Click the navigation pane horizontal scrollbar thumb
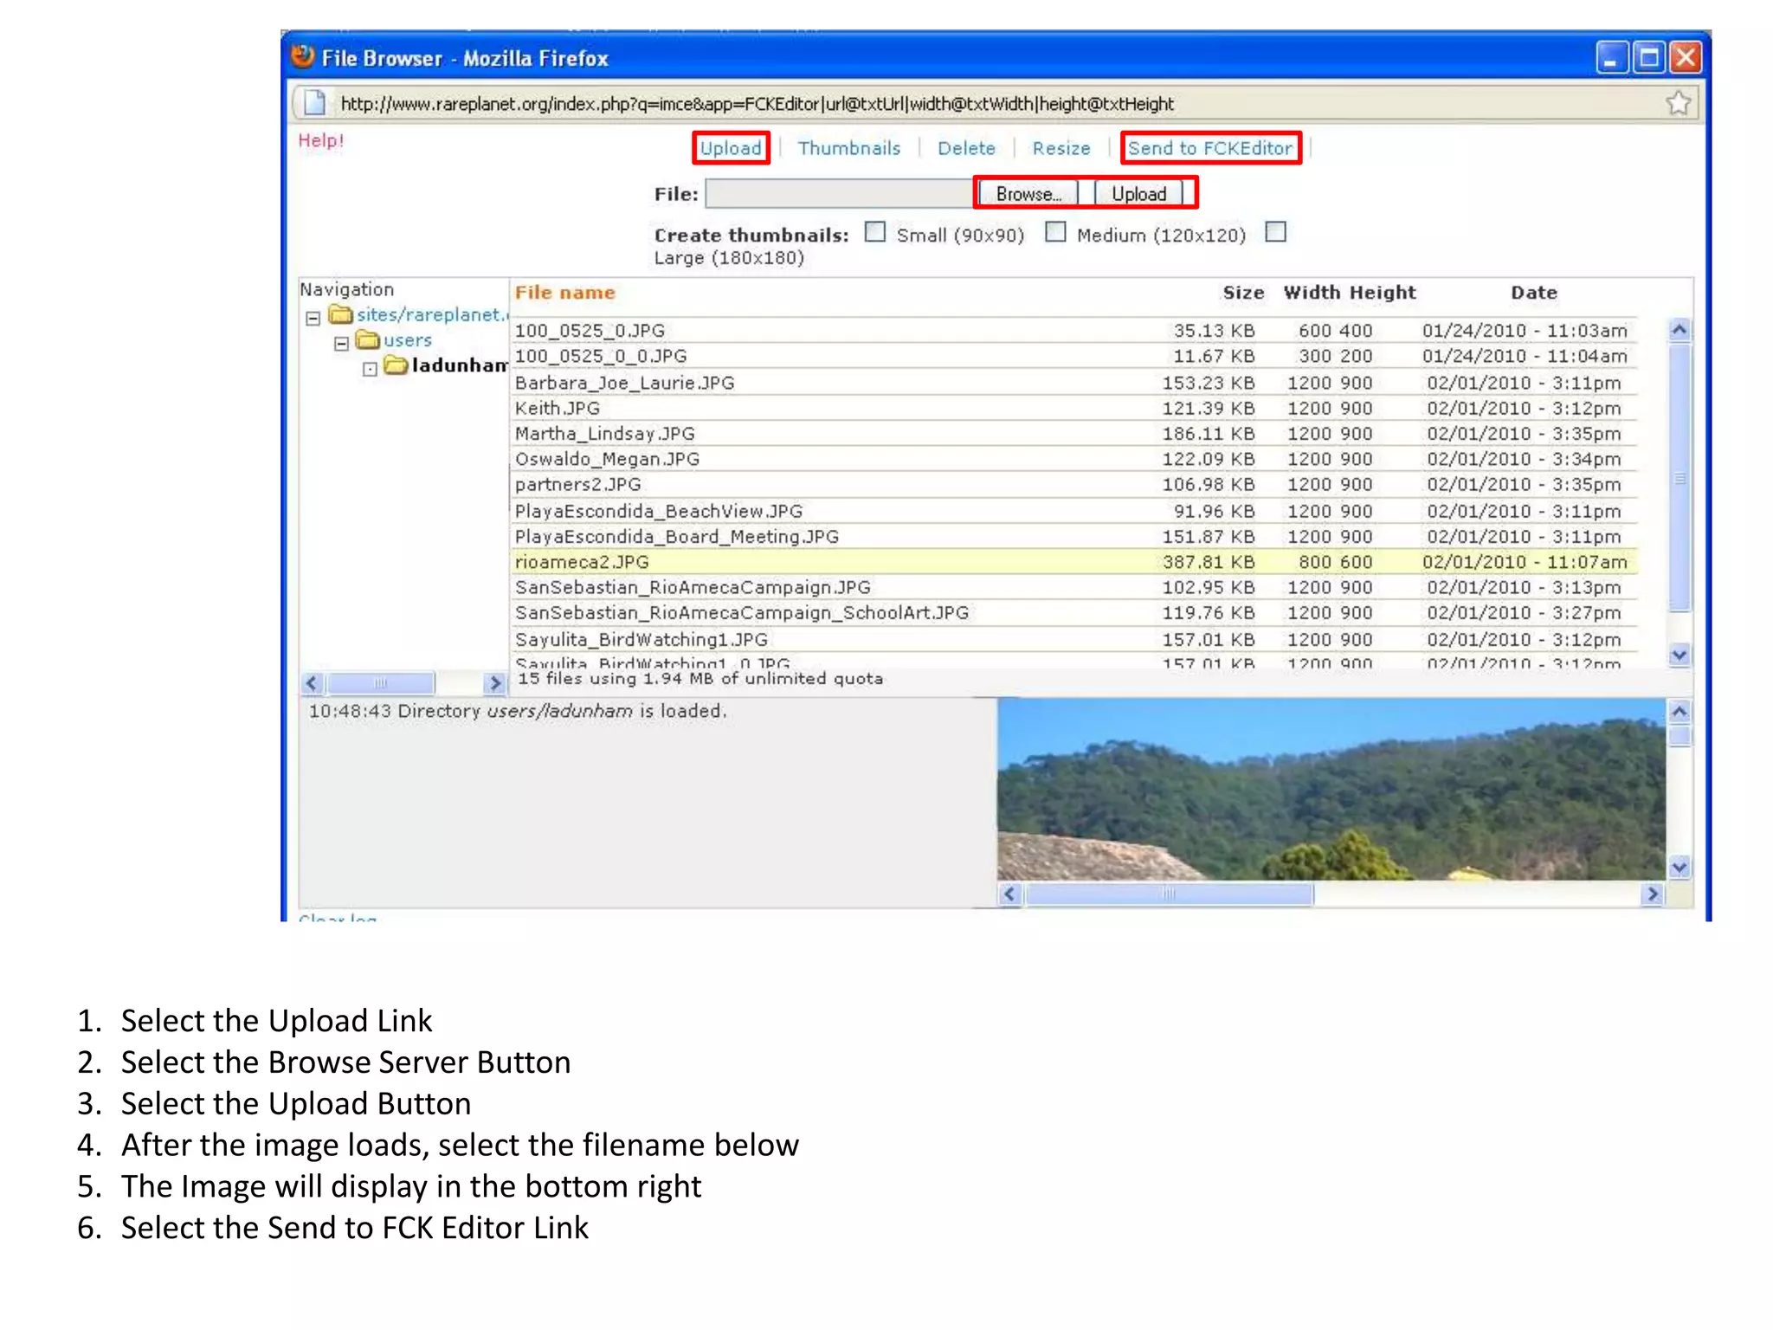Viewport: 1773px width, 1330px height. tap(381, 683)
